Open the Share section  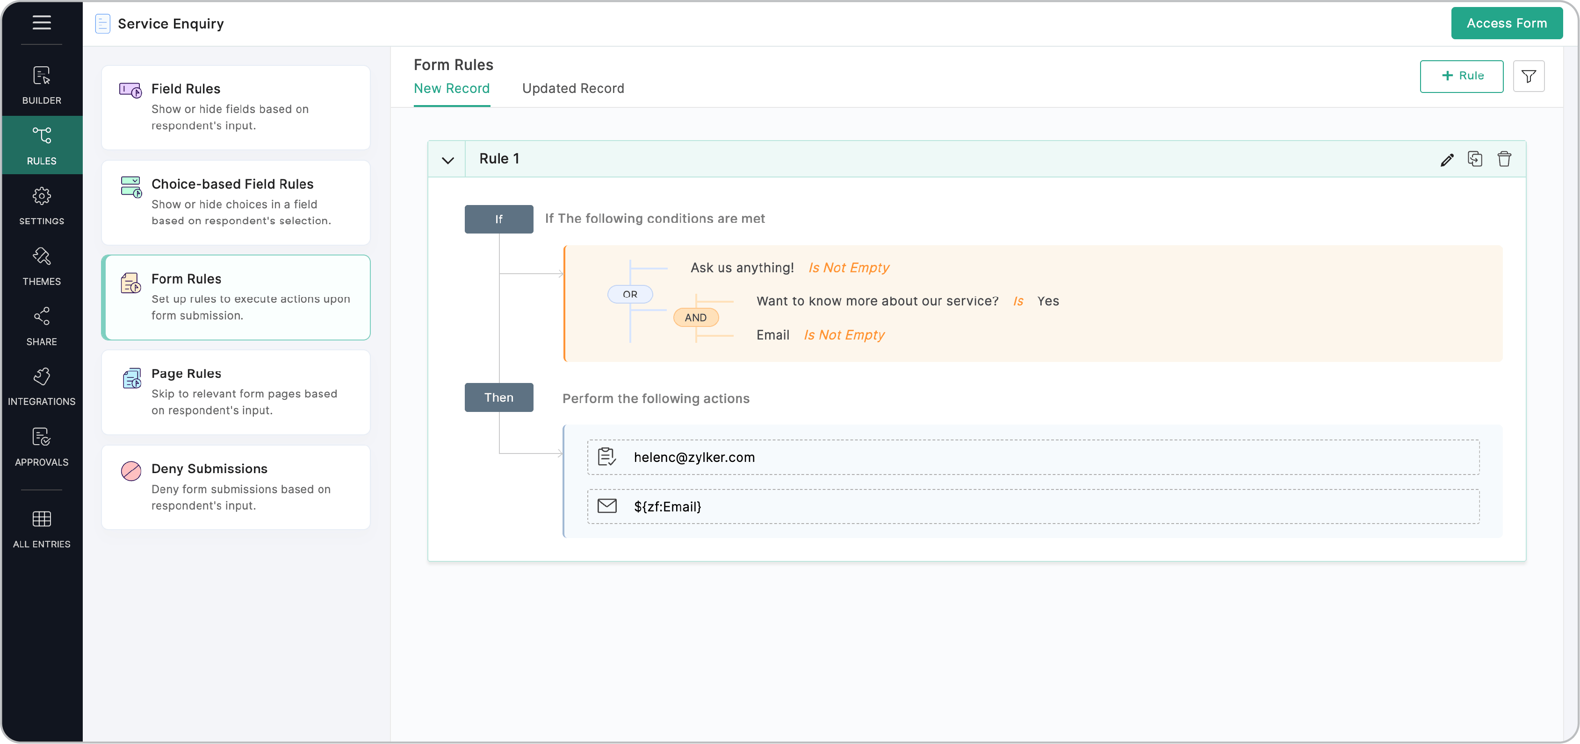(x=42, y=326)
